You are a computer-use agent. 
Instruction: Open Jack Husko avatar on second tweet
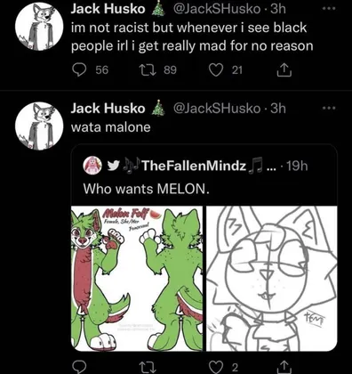[39, 126]
